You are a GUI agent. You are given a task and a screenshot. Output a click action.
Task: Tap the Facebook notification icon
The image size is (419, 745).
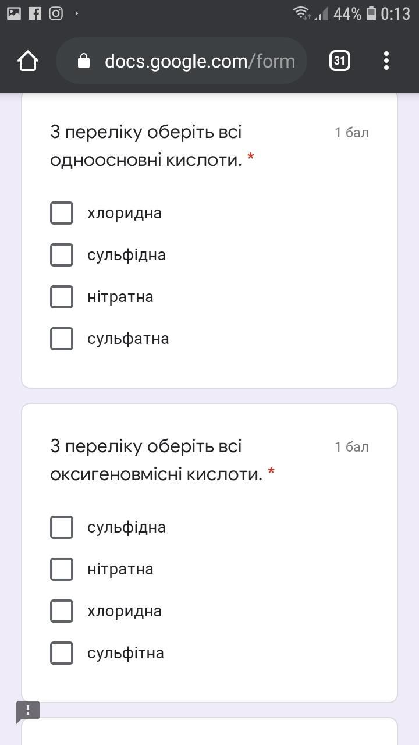click(x=35, y=13)
